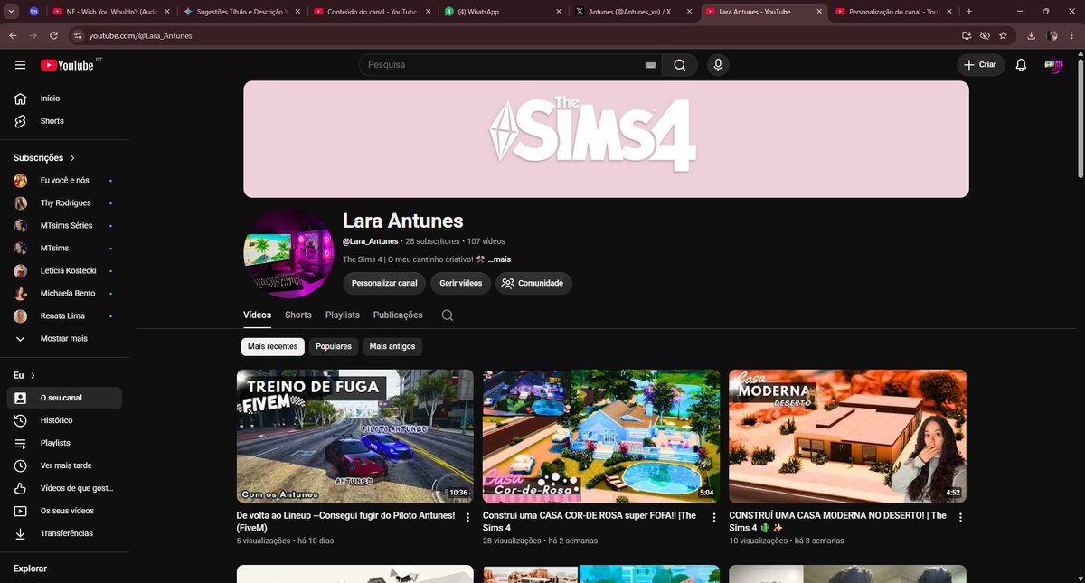The height and width of the screenshot is (583, 1085).
Task: Click the YouTube logo
Action: pyautogui.click(x=70, y=65)
